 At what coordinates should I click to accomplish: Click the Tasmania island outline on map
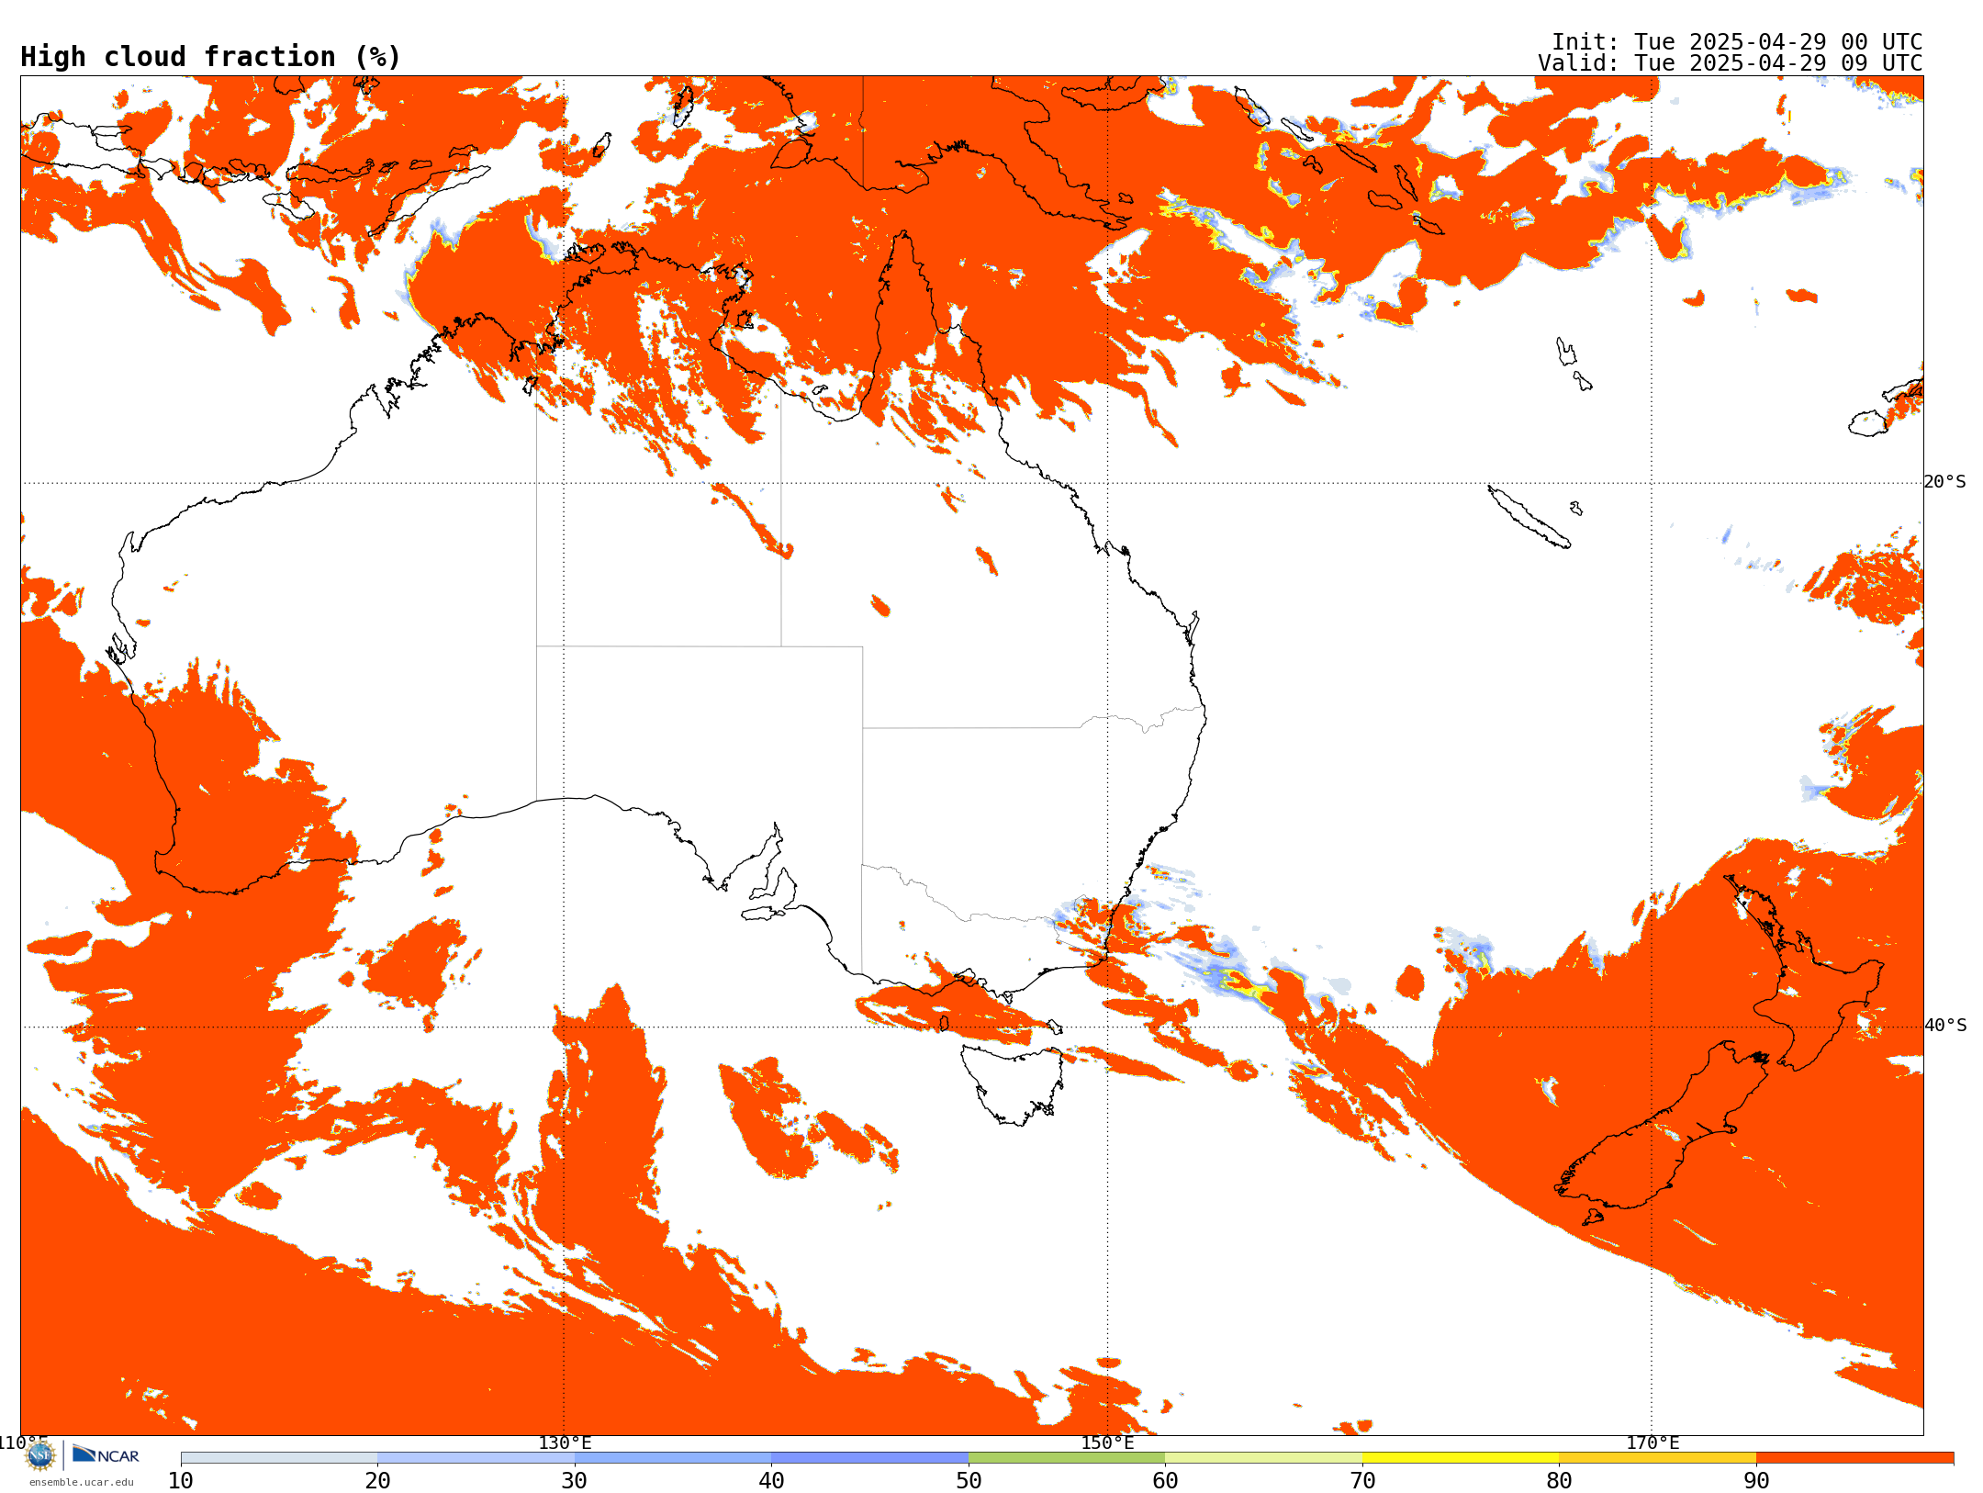(x=1012, y=1083)
